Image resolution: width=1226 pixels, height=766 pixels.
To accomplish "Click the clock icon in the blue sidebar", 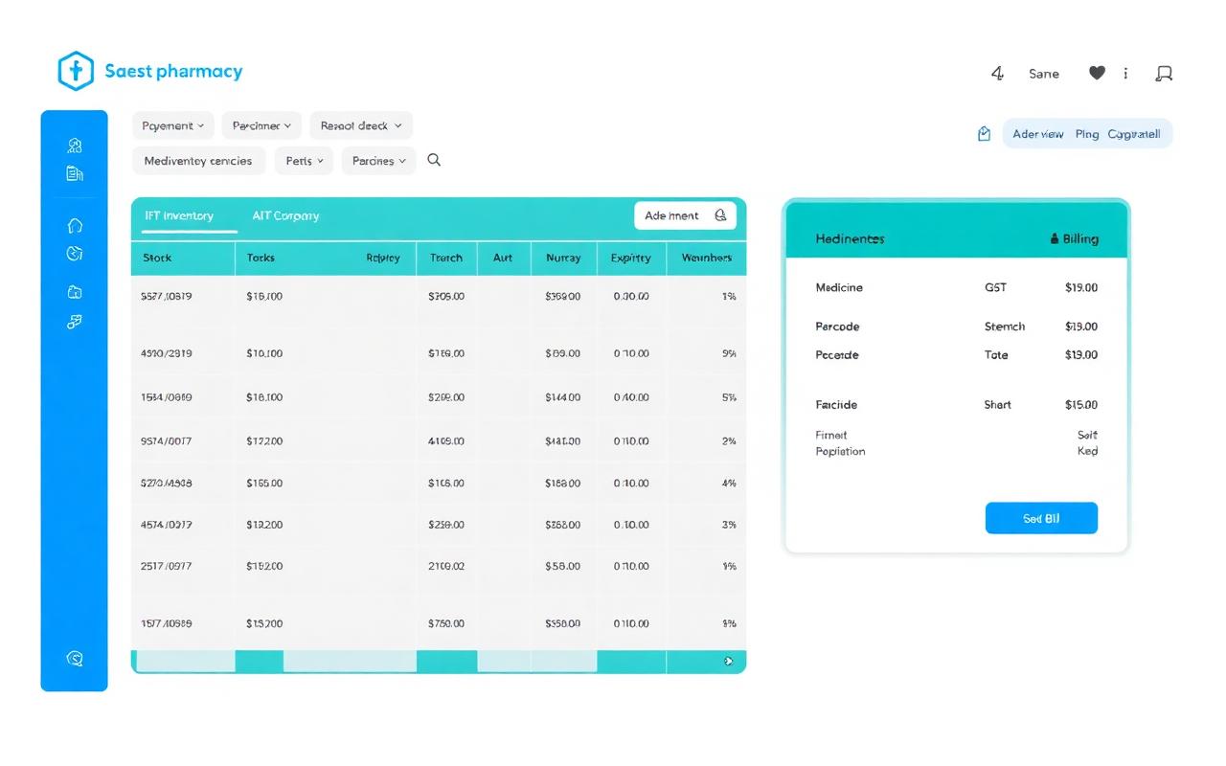I will click(75, 254).
